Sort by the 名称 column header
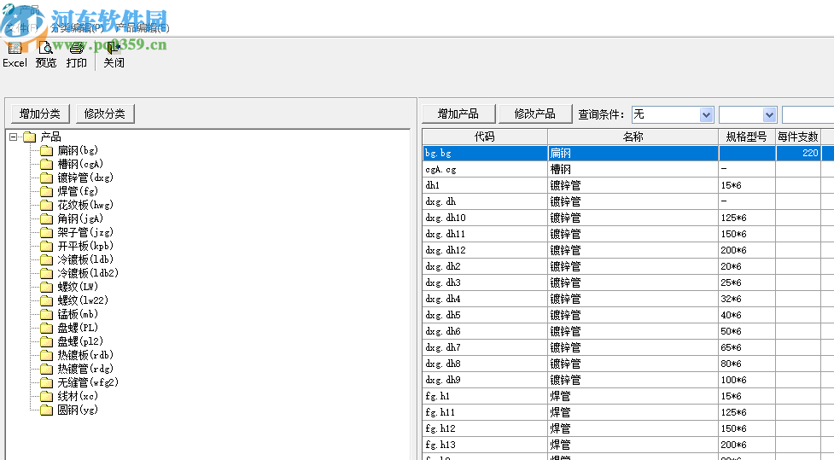Screen dimensions: 834x460 click(x=633, y=137)
